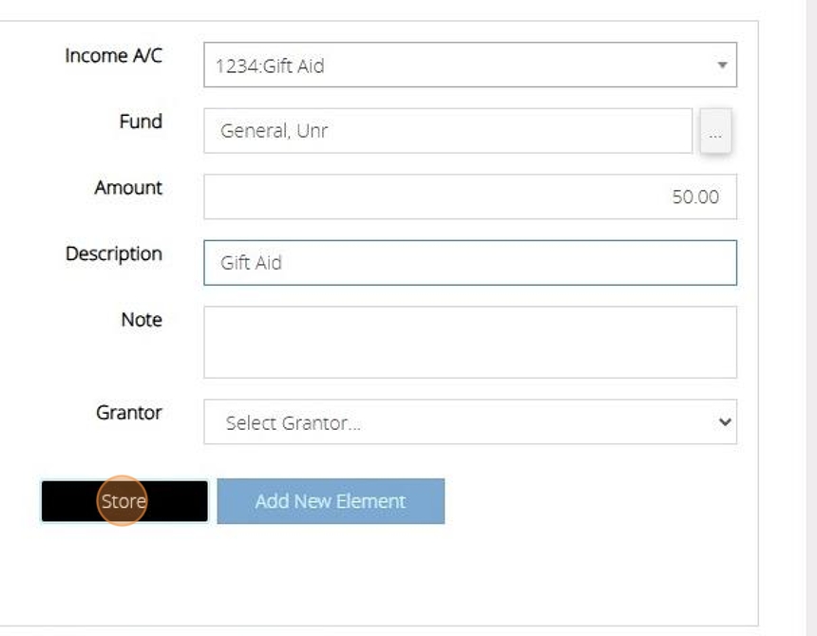Screen dimensions: 817x636
Task: Place cursor in Description field with Gift Aid
Action: point(469,263)
